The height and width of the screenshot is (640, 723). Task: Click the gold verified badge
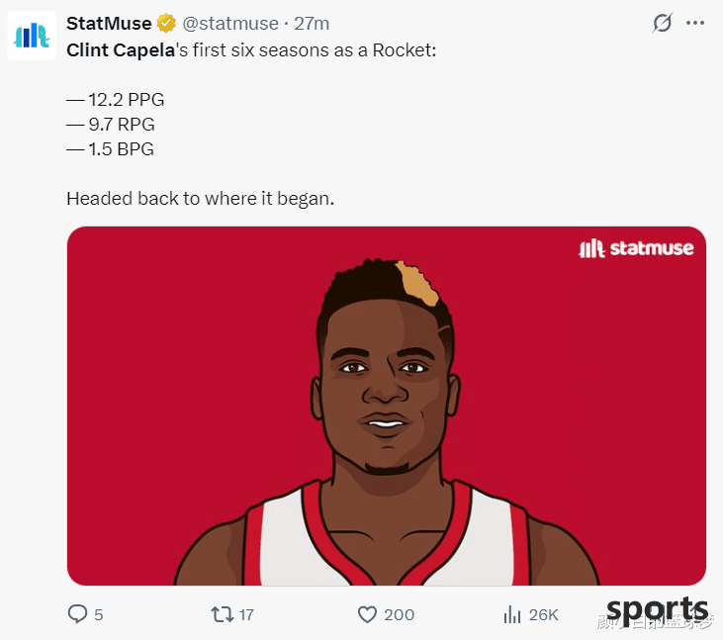coord(166,23)
